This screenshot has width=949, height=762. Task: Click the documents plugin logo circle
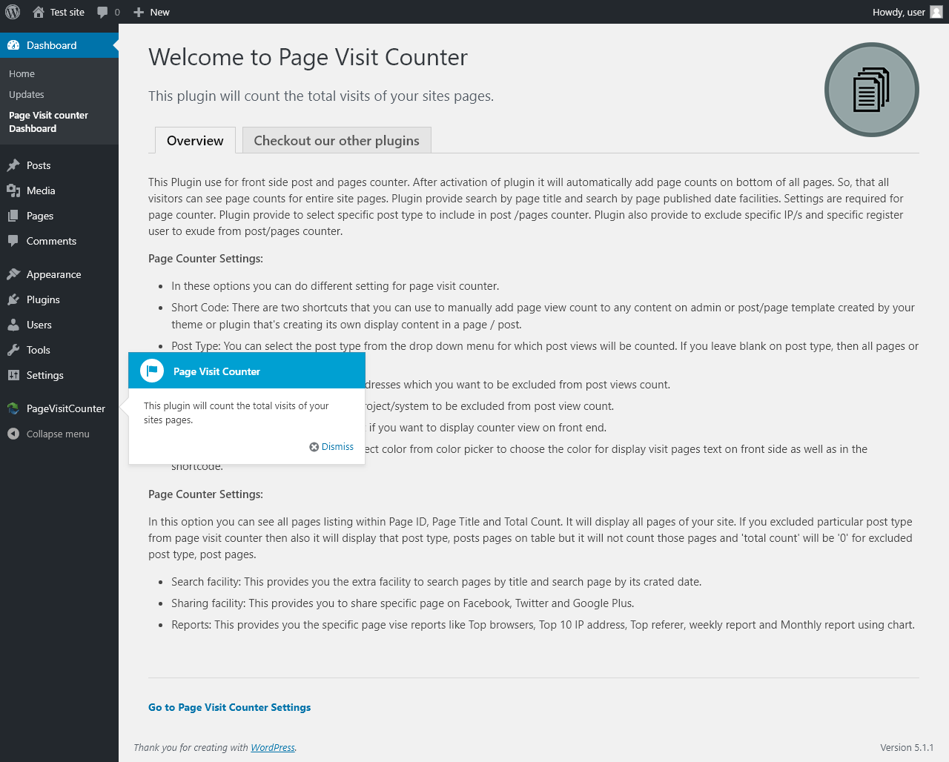coord(872,90)
